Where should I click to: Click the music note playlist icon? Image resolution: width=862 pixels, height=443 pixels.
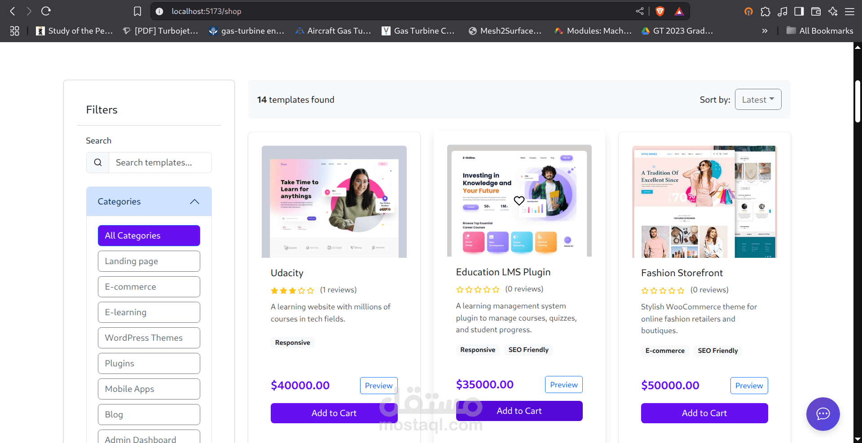coord(783,12)
